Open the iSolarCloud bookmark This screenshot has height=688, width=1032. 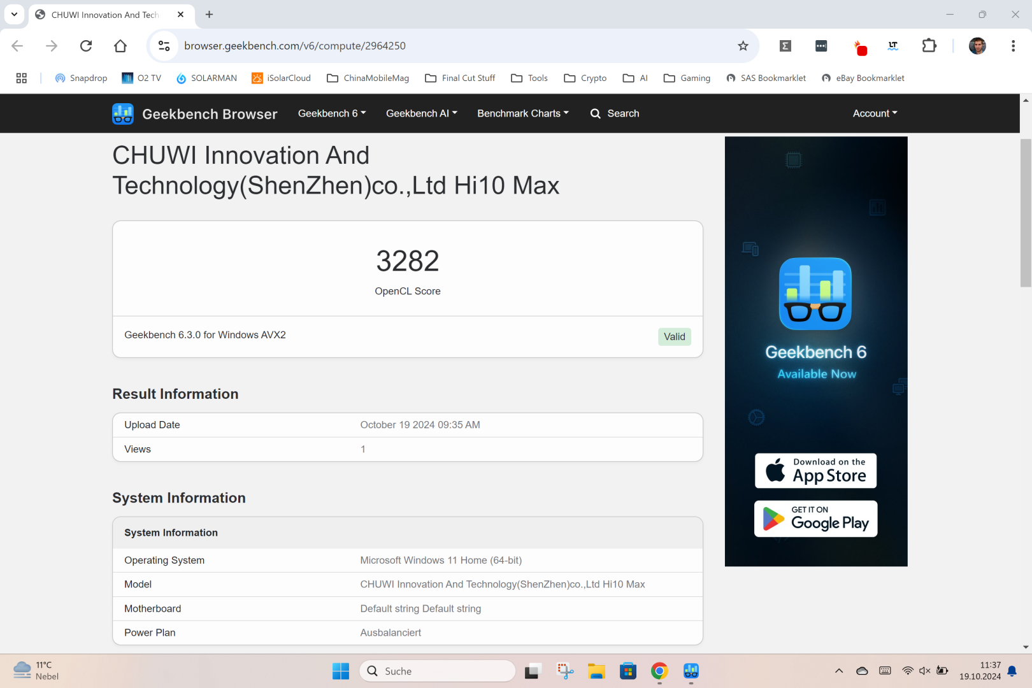tap(282, 78)
